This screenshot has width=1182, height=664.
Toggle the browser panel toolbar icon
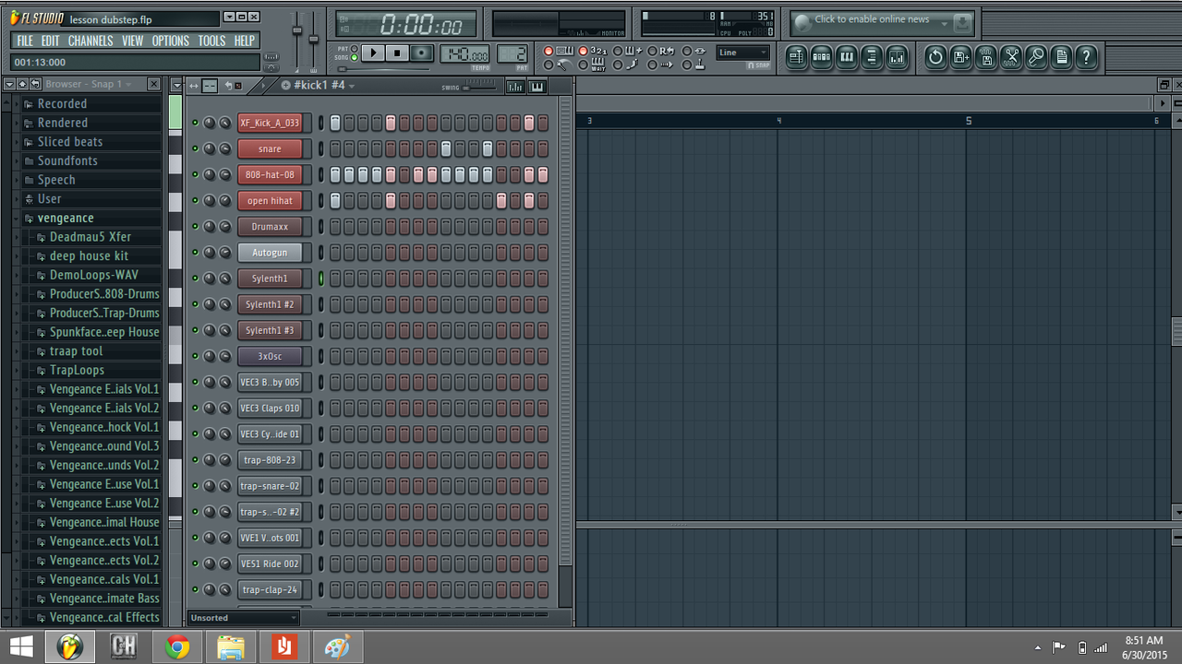(871, 57)
